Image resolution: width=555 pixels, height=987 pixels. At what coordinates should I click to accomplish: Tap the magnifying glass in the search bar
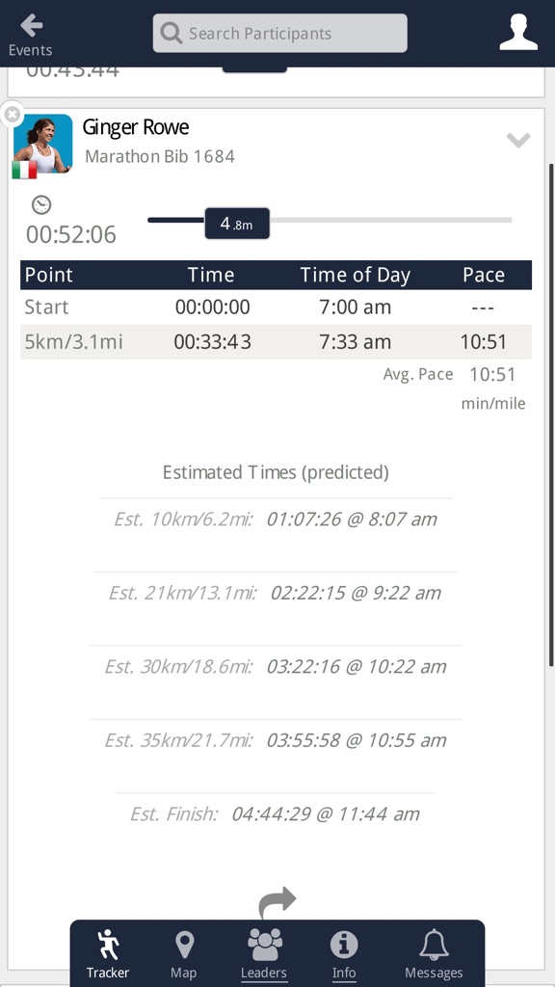pyautogui.click(x=172, y=32)
